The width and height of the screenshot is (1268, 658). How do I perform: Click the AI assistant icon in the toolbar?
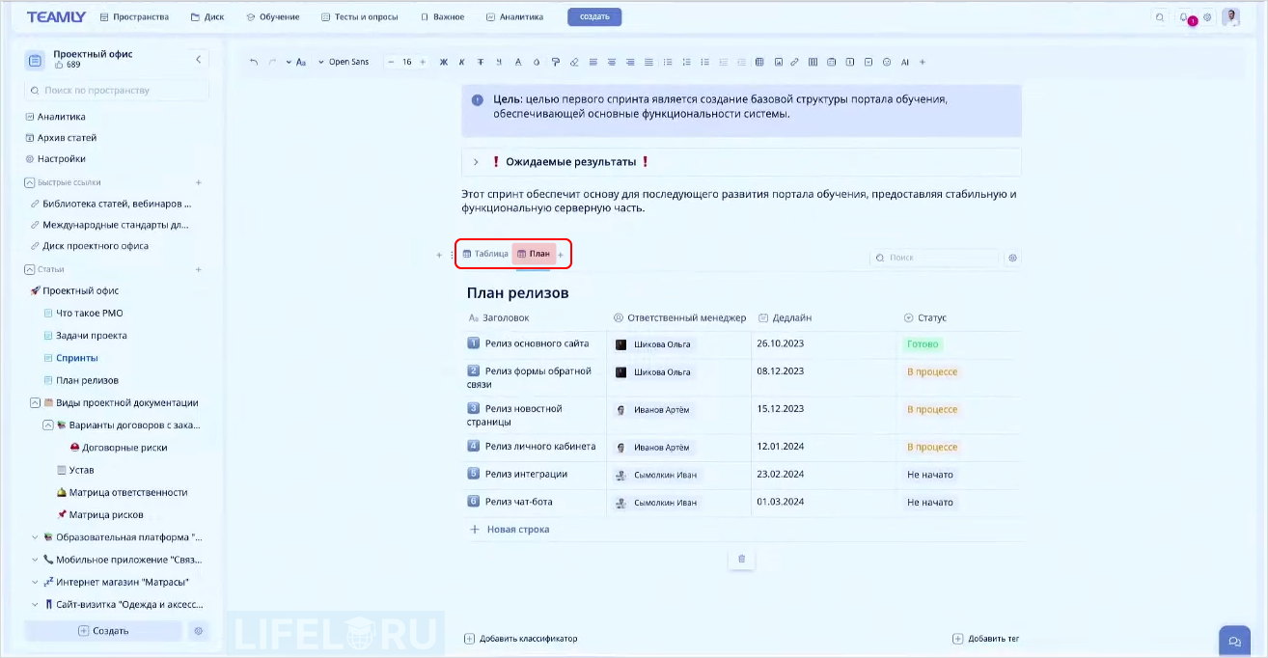[904, 61]
